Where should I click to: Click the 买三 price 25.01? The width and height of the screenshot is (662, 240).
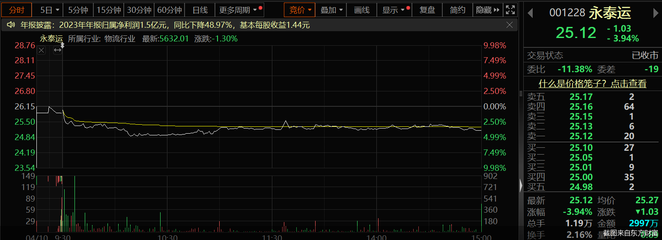coord(581,167)
